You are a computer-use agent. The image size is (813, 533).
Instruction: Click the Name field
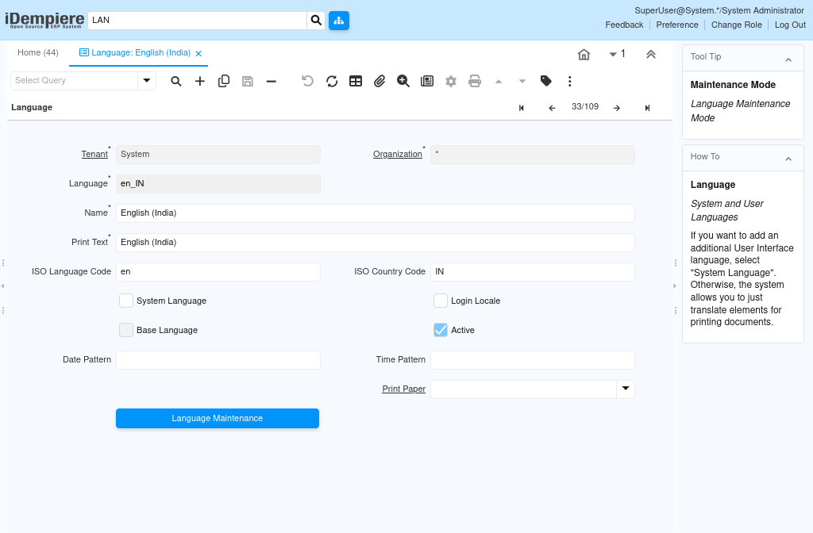point(376,213)
